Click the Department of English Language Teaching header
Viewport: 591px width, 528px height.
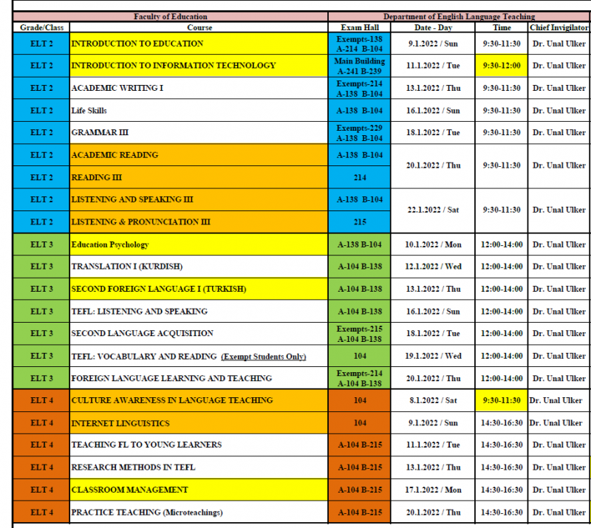(458, 16)
